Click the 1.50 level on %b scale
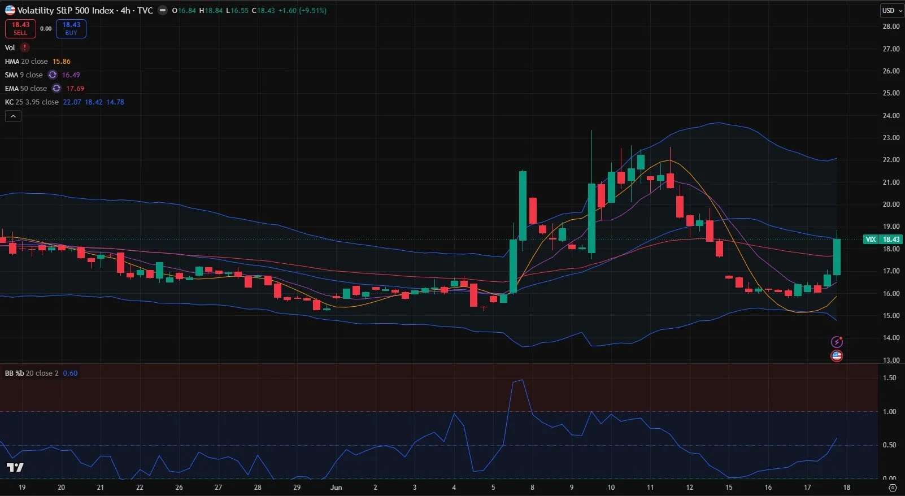 [889, 378]
